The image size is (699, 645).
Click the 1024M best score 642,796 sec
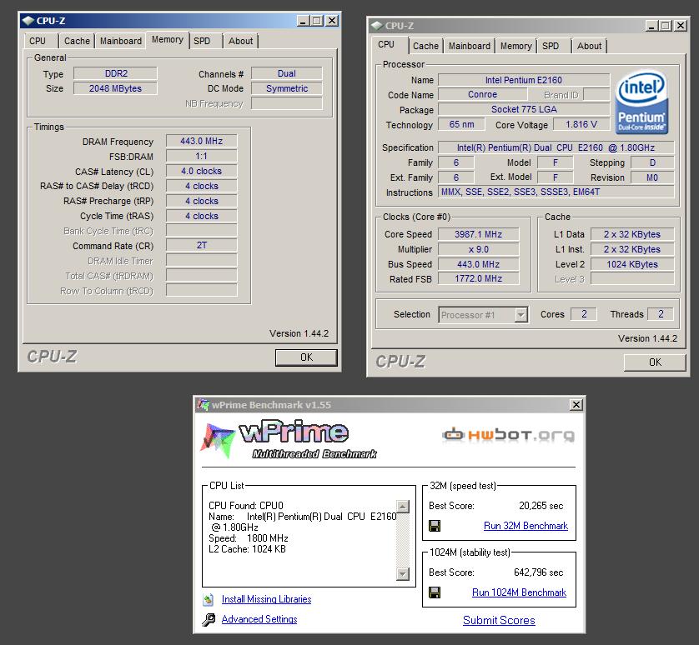(539, 572)
